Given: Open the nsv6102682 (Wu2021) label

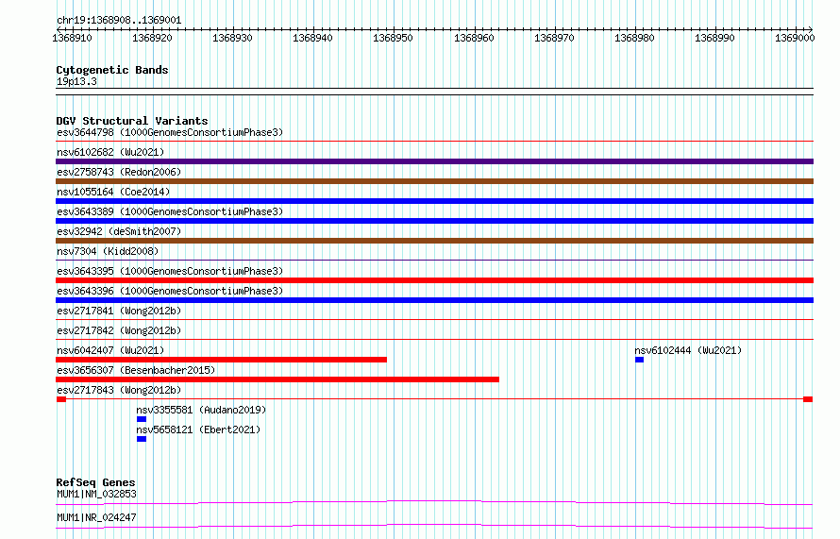Looking at the screenshot, I should 110,152.
